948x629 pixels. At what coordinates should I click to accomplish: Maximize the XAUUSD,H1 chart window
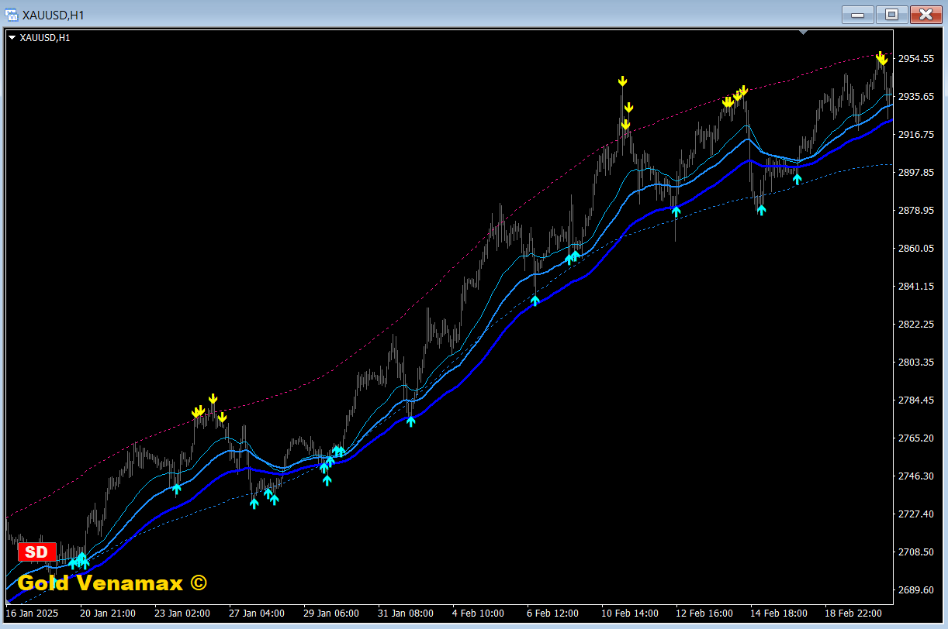892,14
